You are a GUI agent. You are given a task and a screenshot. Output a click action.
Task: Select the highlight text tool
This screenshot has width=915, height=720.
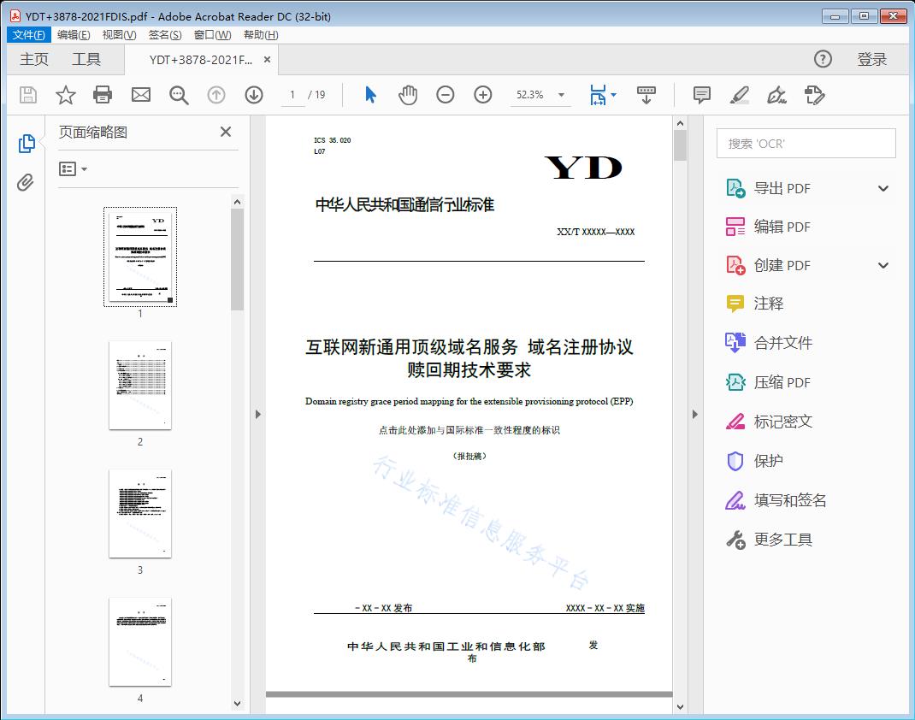739,96
